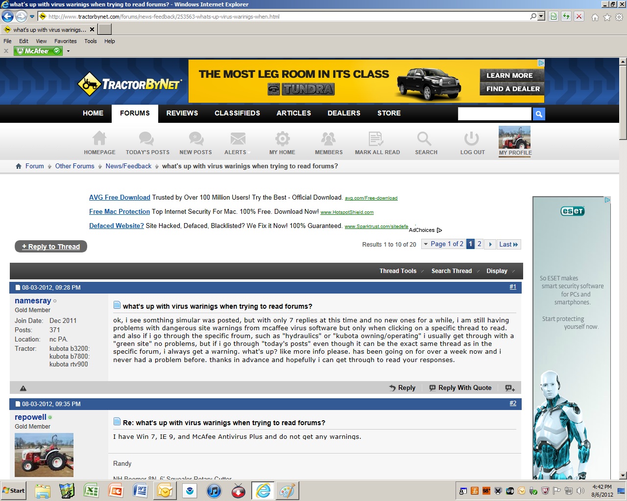Click Mark All Read document icon
Screen dimensions: 627x501
click(376, 138)
